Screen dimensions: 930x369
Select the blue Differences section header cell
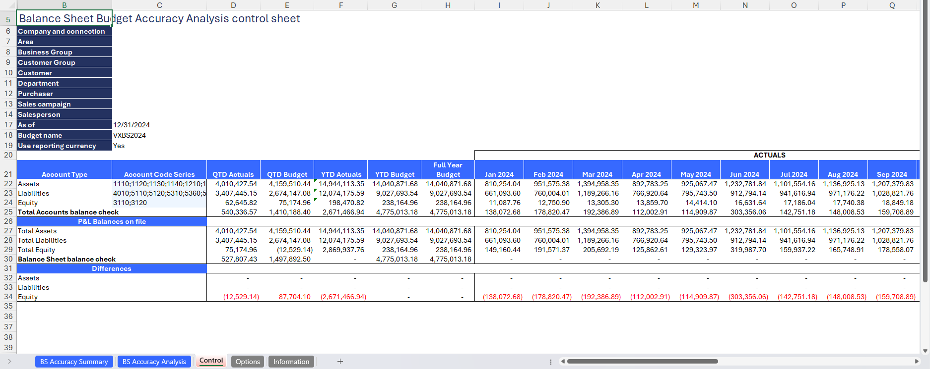112,268
